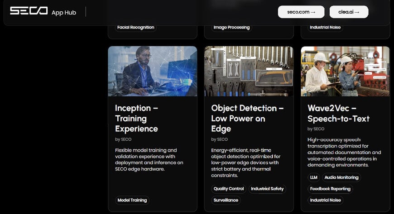Select the Industrial Safety tag
The height and width of the screenshot is (214, 394).
tap(267, 189)
